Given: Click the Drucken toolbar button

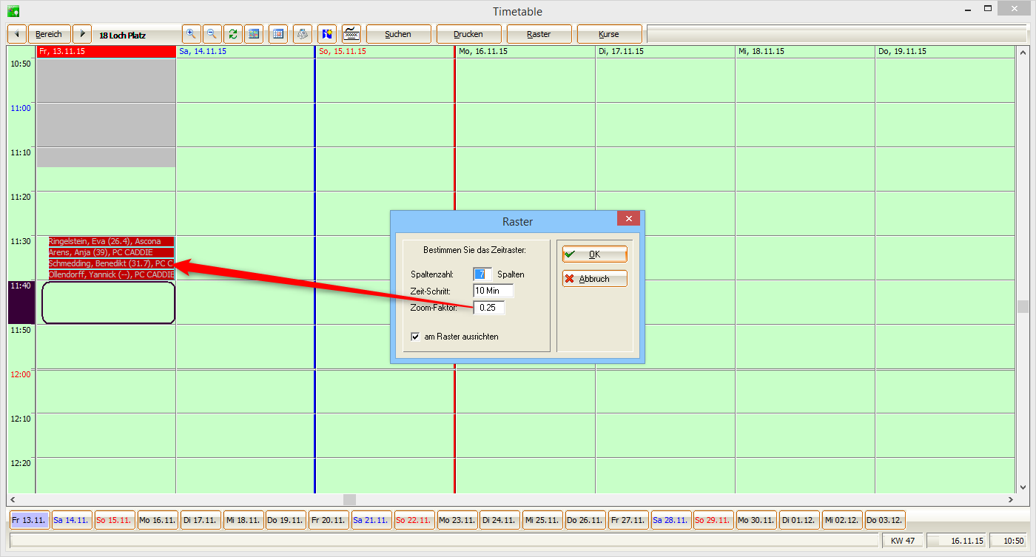Looking at the screenshot, I should click(x=468, y=34).
